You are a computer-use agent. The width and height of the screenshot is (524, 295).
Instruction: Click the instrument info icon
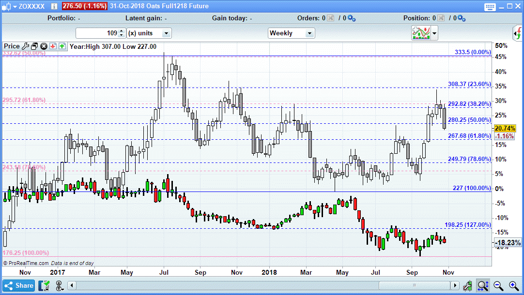[x=54, y=6]
